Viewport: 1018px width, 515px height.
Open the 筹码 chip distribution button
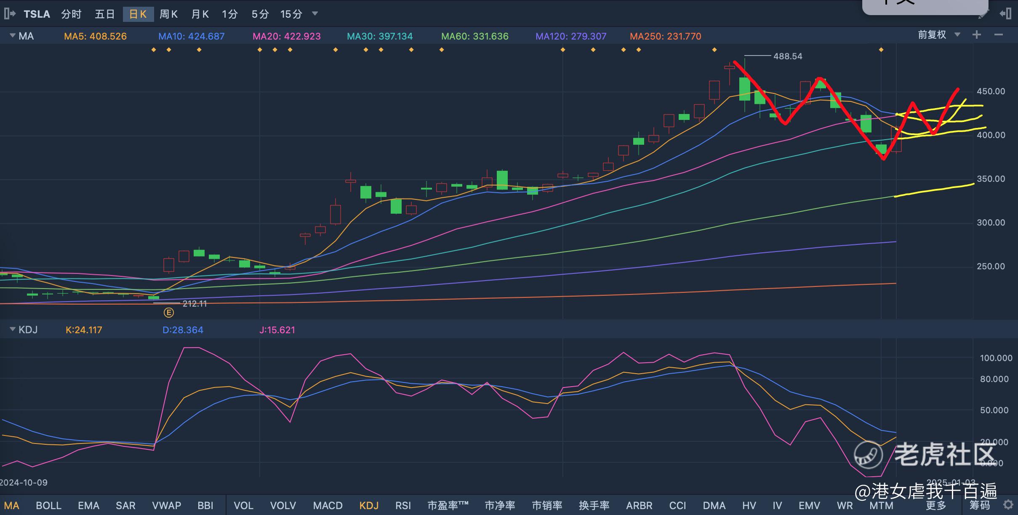point(980,505)
